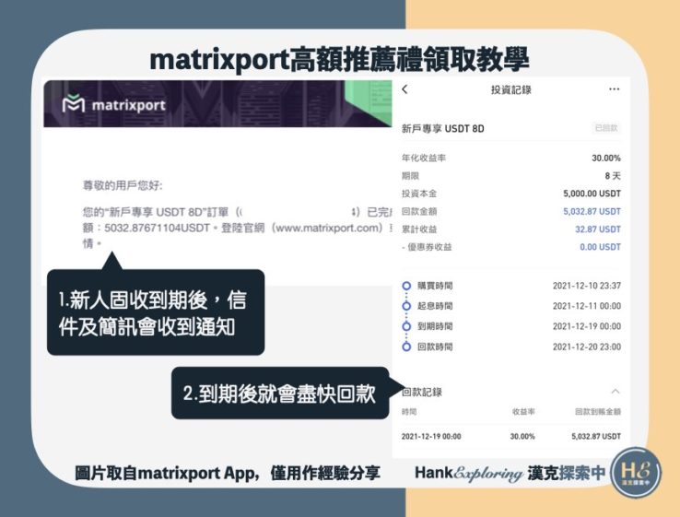Click the 2021-12-11 00:00 interest start time

(587, 306)
